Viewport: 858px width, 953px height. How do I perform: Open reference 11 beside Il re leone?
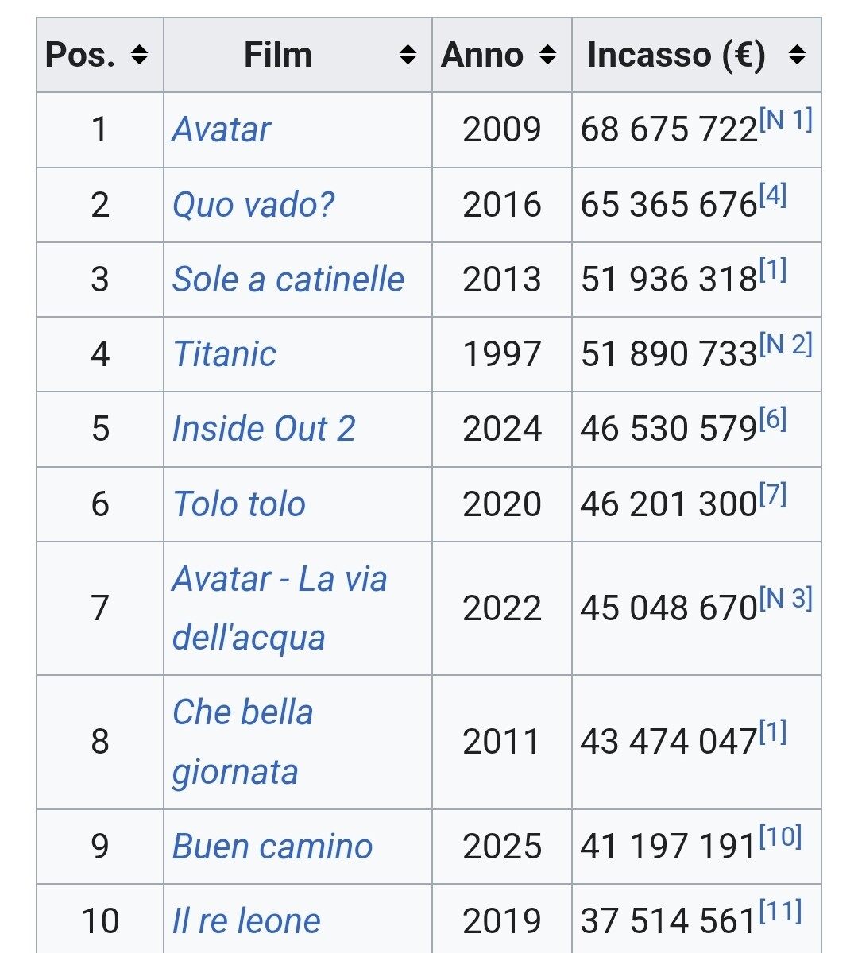tap(780, 911)
